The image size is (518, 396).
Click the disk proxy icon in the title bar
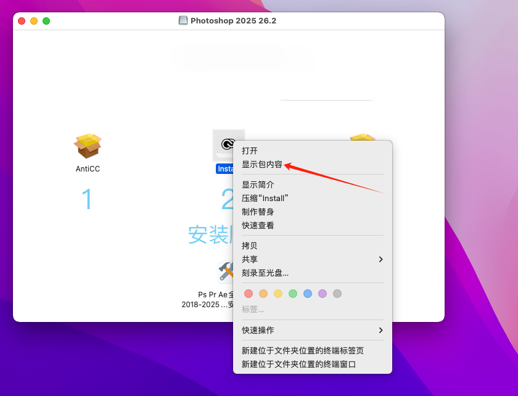[183, 20]
